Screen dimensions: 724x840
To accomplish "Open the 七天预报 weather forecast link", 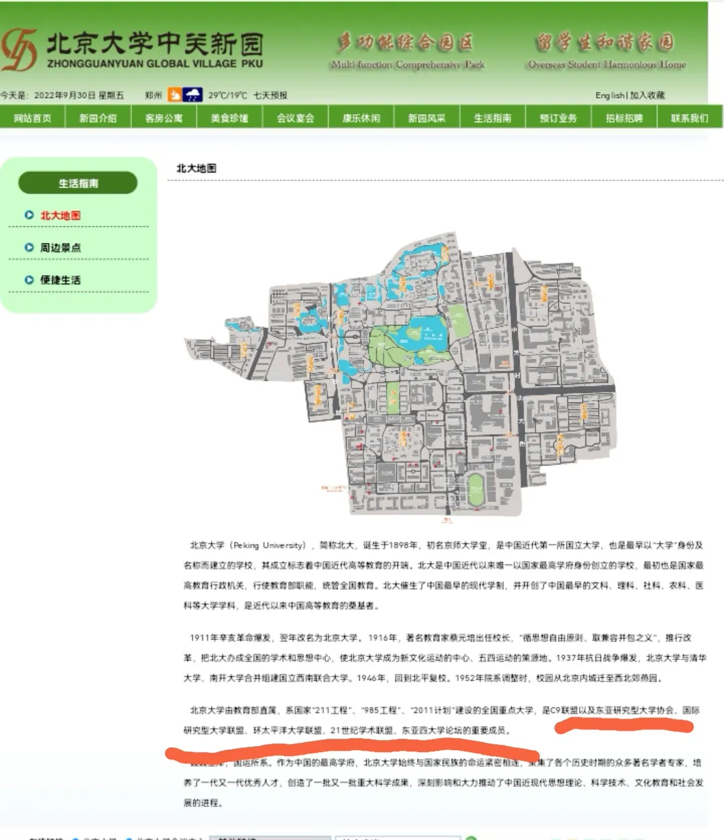I will (270, 95).
